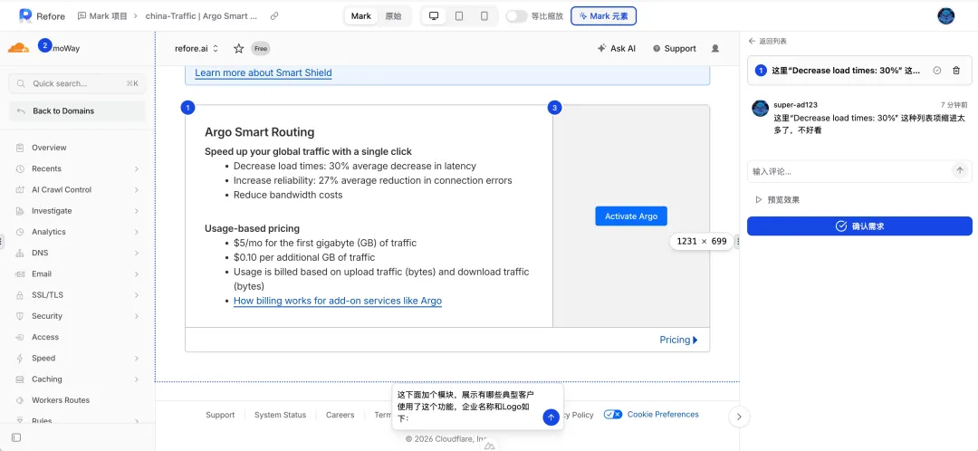Click Cookie Preferences footer link
The width and height of the screenshot is (978, 451).
tap(663, 415)
